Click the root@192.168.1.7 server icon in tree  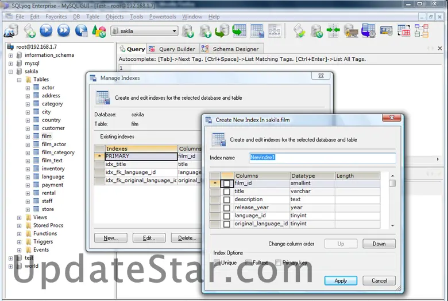coord(10,46)
